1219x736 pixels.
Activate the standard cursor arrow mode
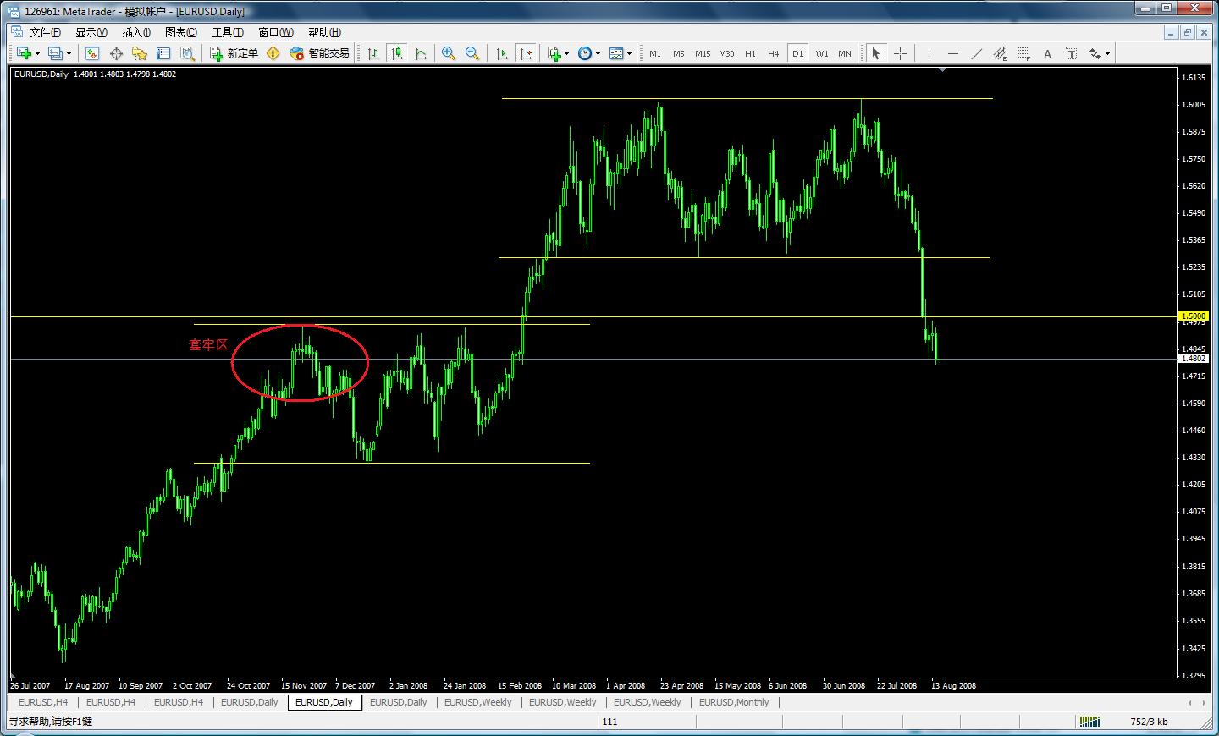point(876,53)
